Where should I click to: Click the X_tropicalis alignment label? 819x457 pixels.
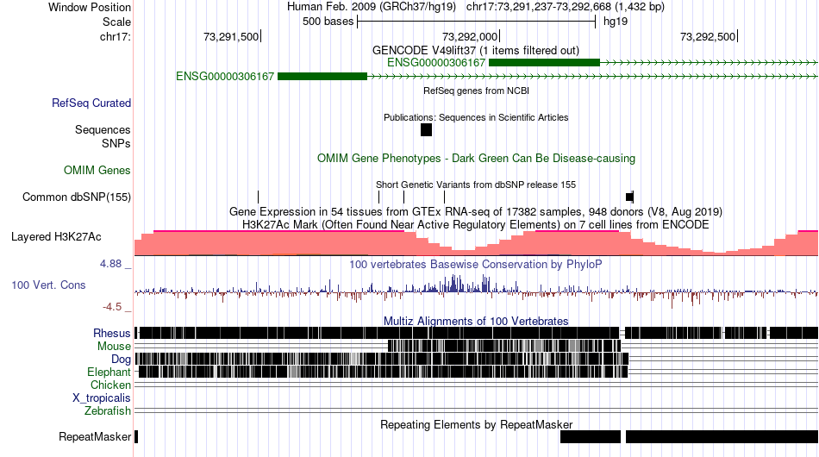pos(102,398)
